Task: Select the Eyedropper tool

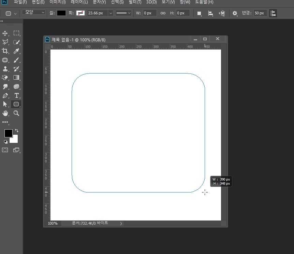Action: (x=16, y=51)
